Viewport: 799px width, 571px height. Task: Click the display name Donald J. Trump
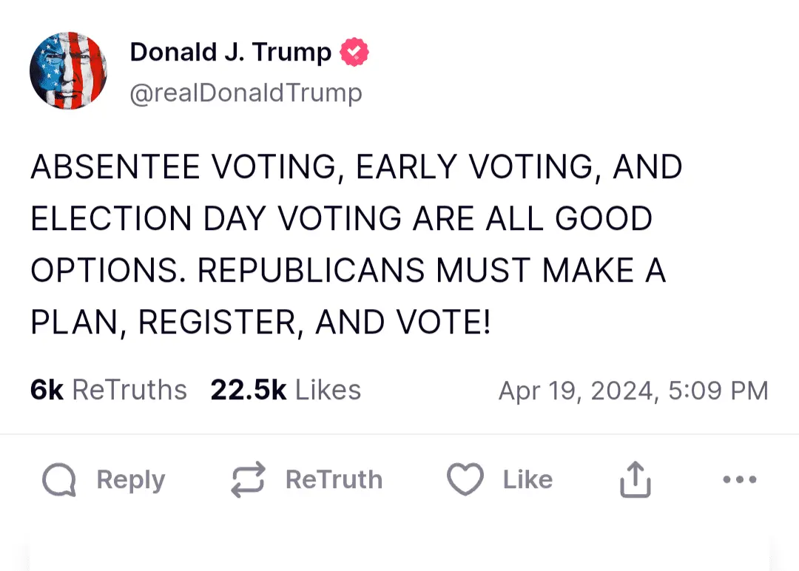(x=230, y=53)
